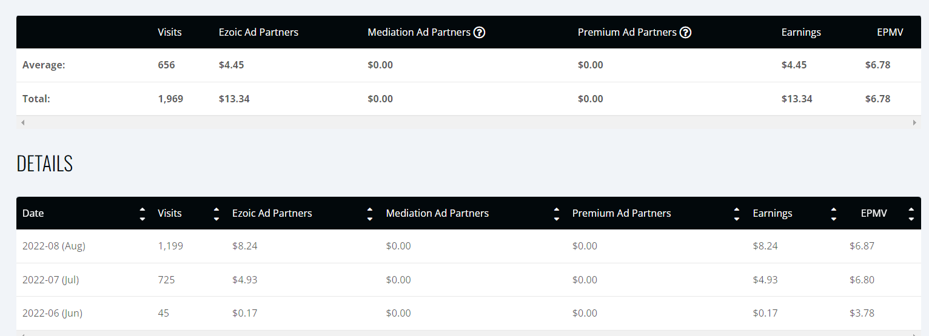Sort by the Premium Ad Partners column
Viewport: 929px width, 336px height.
point(736,214)
